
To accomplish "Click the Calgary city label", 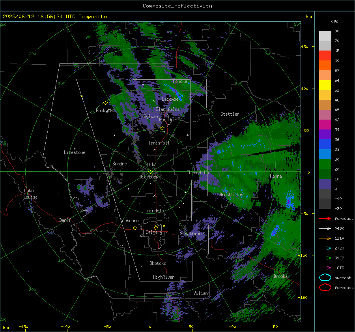I will pos(154,232).
